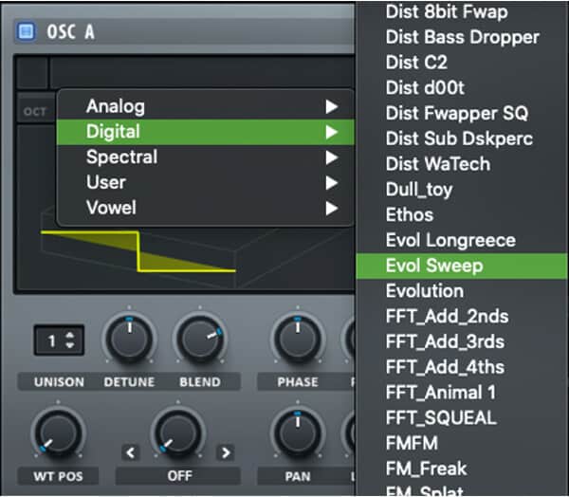Select the FM_Freak wavetable
This screenshot has height=497, width=569.
click(462, 469)
